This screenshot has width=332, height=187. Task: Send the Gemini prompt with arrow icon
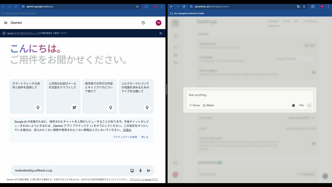click(149, 171)
